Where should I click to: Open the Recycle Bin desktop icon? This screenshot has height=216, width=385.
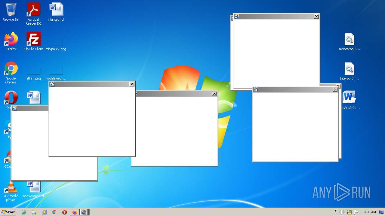(11, 12)
